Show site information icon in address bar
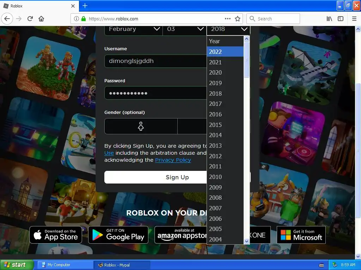Viewport: 361px width, 270px height. (x=77, y=19)
